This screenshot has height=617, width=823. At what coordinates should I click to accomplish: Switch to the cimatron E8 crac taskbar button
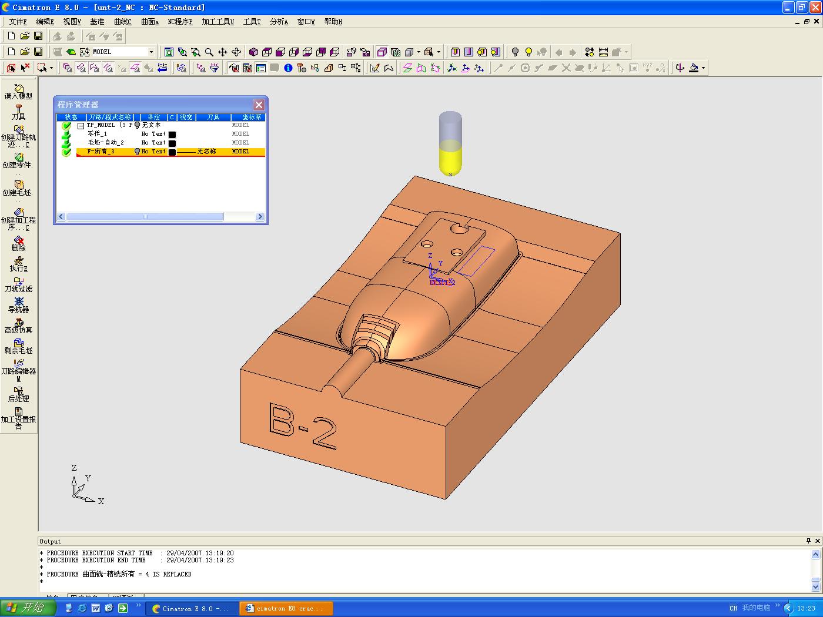(x=287, y=609)
